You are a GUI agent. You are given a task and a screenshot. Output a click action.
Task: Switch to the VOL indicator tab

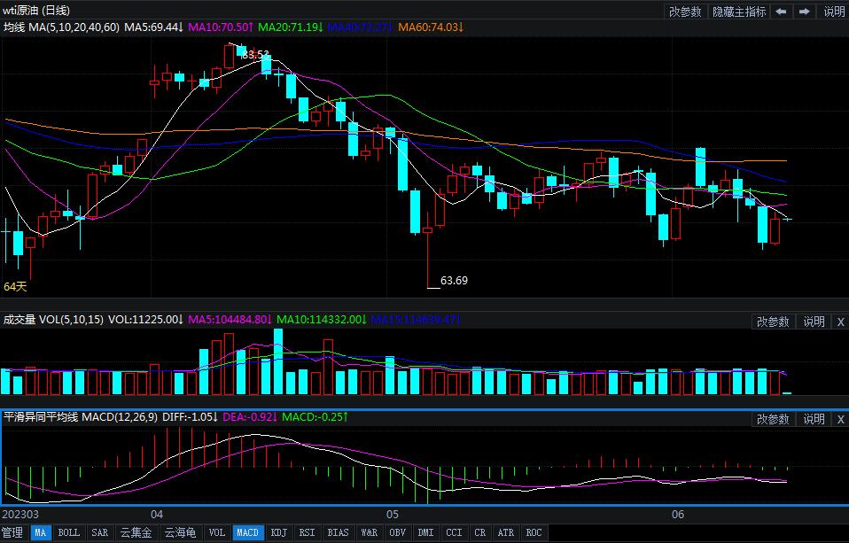(217, 532)
